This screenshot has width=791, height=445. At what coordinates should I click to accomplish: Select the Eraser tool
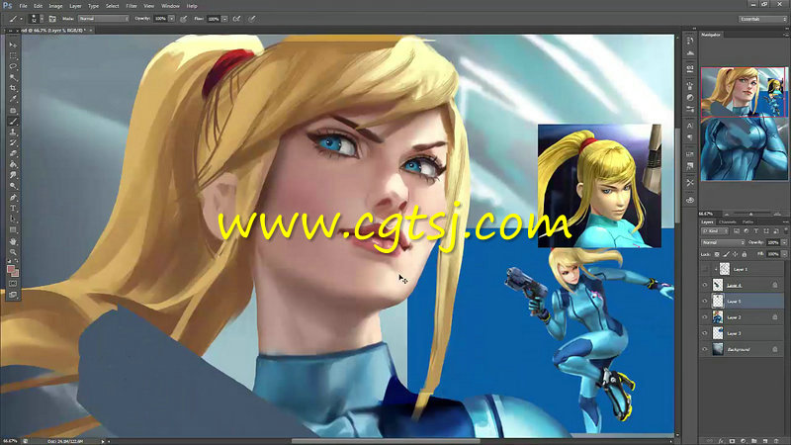pos(13,154)
